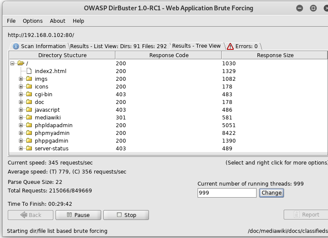328x238 pixels.
Task: Open the Errors: 0 tab
Action: pos(244,46)
